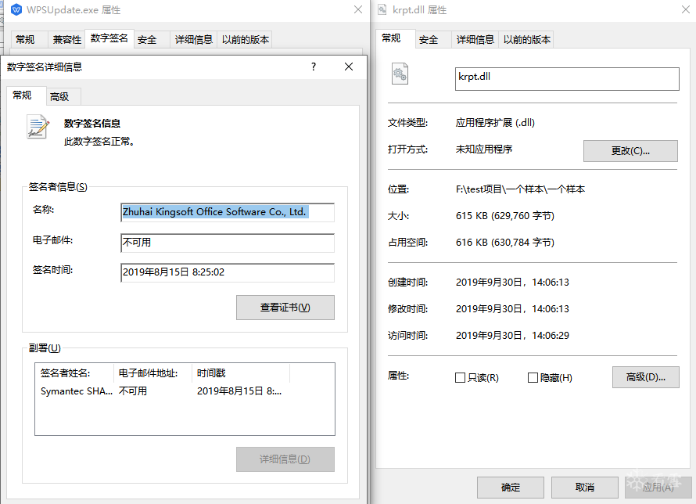The image size is (696, 504).
Task: Open the 以前的版本 tab in WPSUpdate.exe properties
Action: [246, 39]
